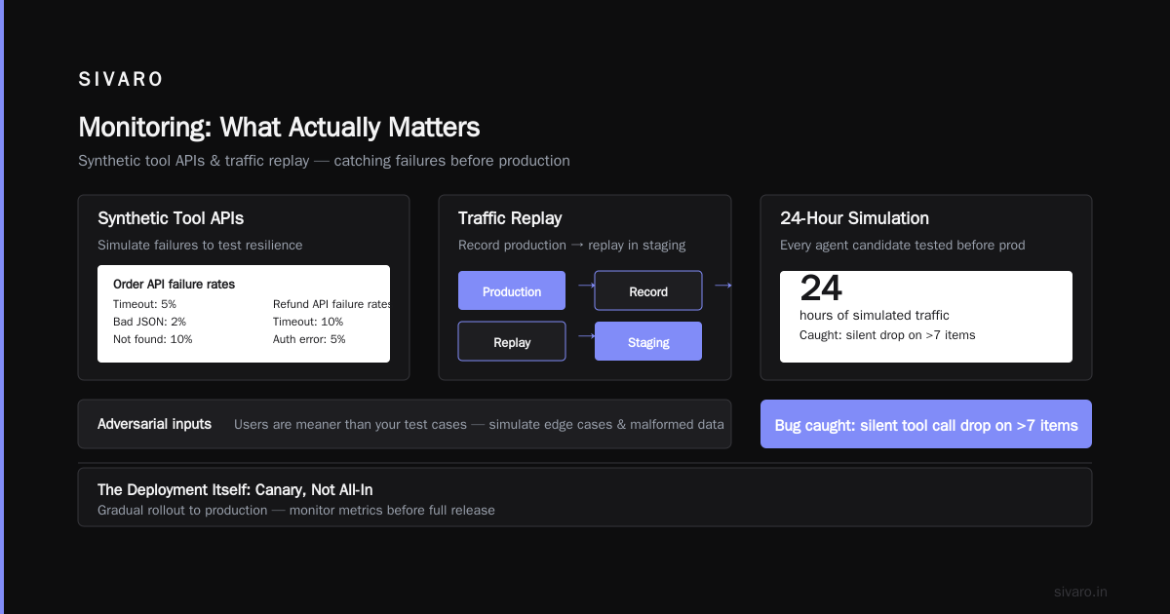Open the sivaro.in link
This screenshot has width=1170, height=614.
point(1080,592)
